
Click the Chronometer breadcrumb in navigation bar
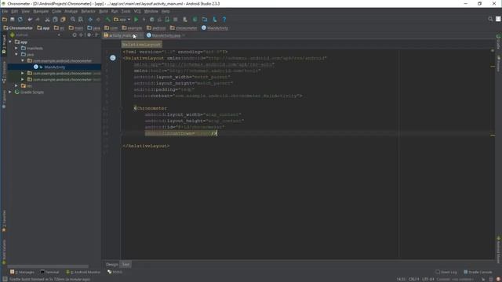click(18, 28)
